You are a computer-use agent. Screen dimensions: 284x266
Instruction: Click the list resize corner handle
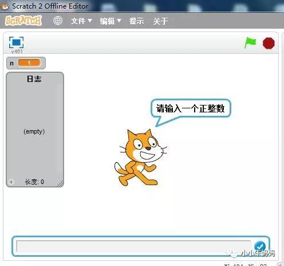point(61,183)
